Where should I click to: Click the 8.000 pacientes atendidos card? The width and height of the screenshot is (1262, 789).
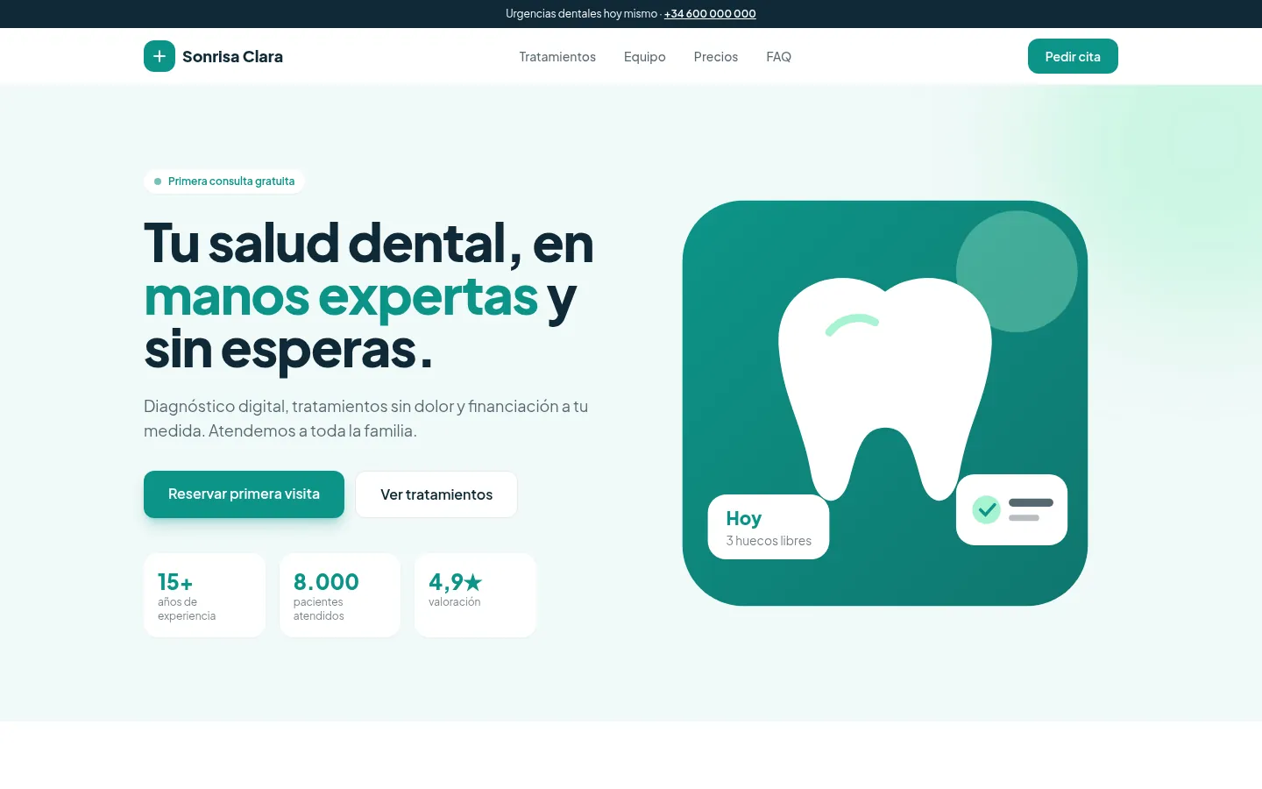[340, 595]
